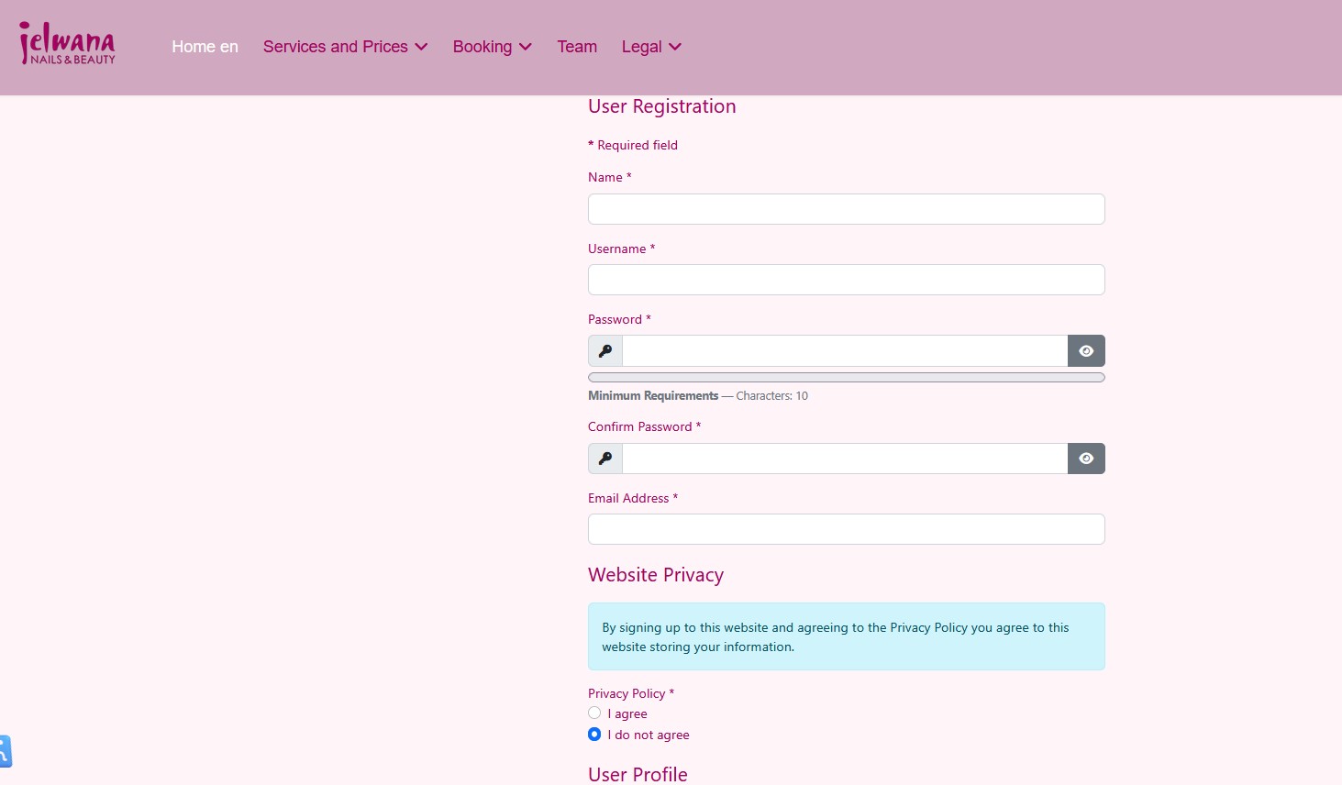
Task: Show the password with the eye icon
Action: tap(1086, 351)
